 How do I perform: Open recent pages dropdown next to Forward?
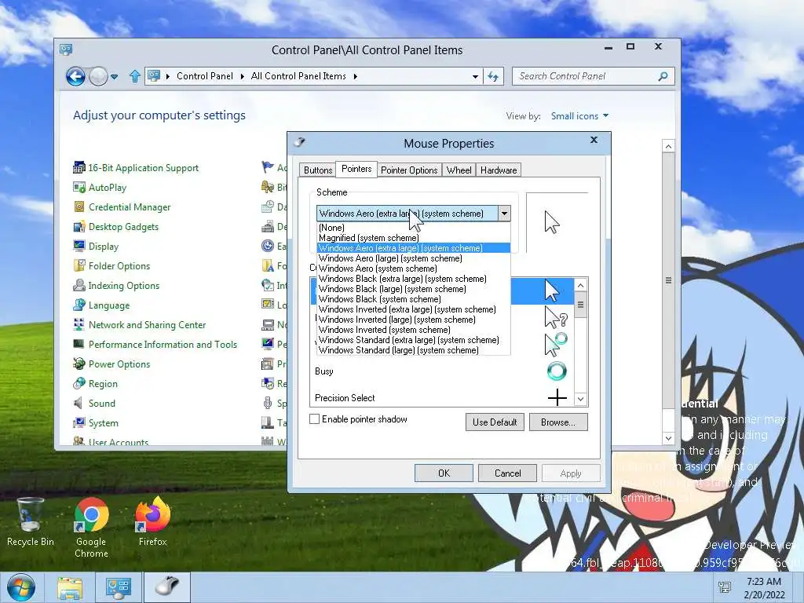(115, 77)
